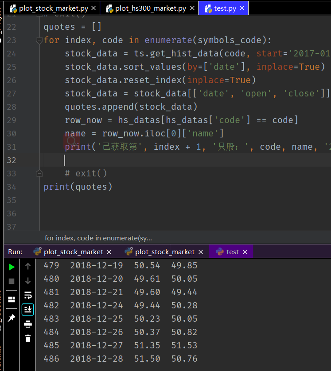Image resolution: width=331 pixels, height=371 pixels.
Task: Click 'get_hist_data' on line 24
Action: pyautogui.click(x=184, y=53)
